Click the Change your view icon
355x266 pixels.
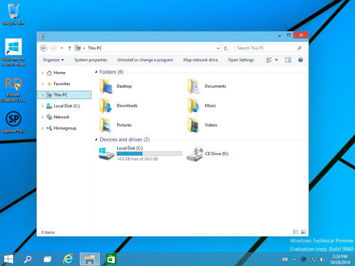pyautogui.click(x=269, y=60)
